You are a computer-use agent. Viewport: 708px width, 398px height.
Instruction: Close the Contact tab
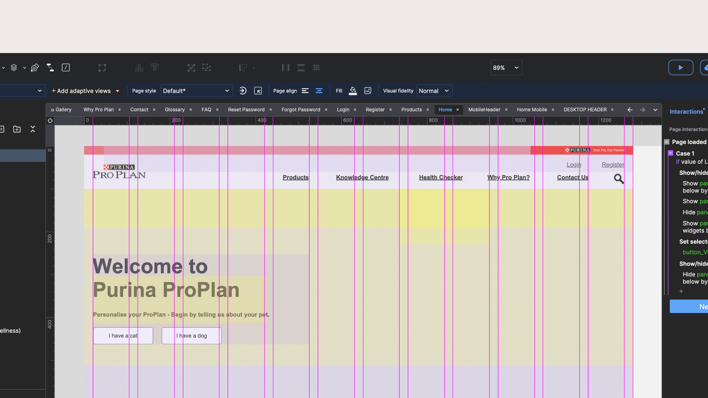(154, 110)
